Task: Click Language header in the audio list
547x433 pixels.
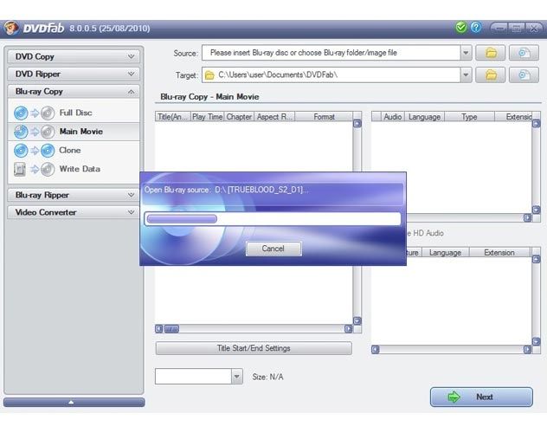Action: point(425,117)
